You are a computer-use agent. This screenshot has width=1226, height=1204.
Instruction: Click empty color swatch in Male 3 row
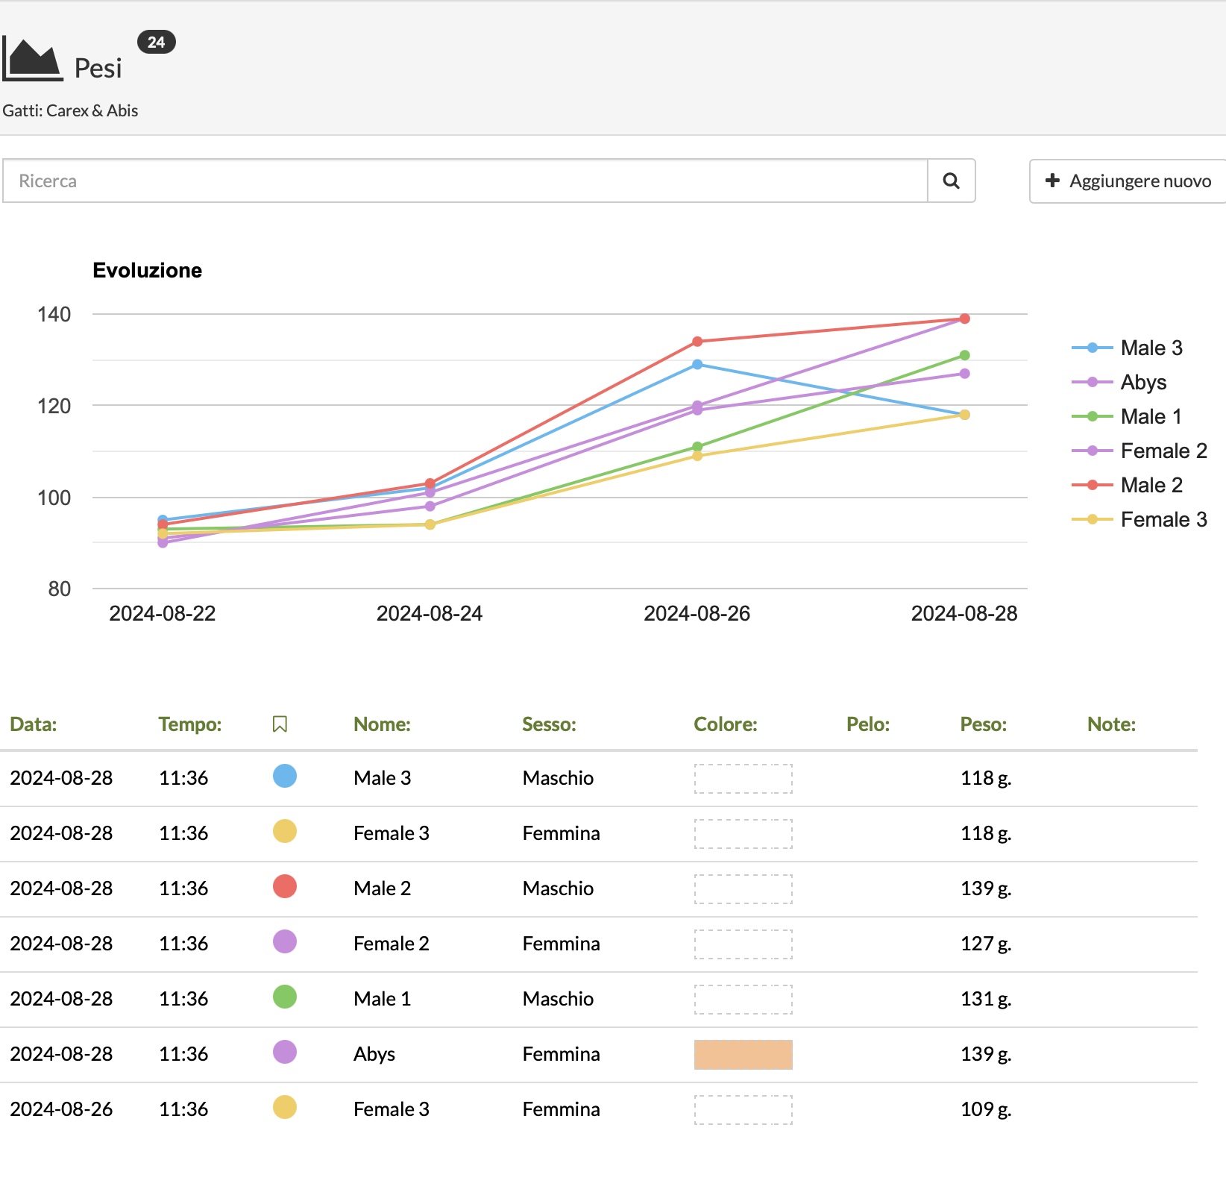point(744,779)
